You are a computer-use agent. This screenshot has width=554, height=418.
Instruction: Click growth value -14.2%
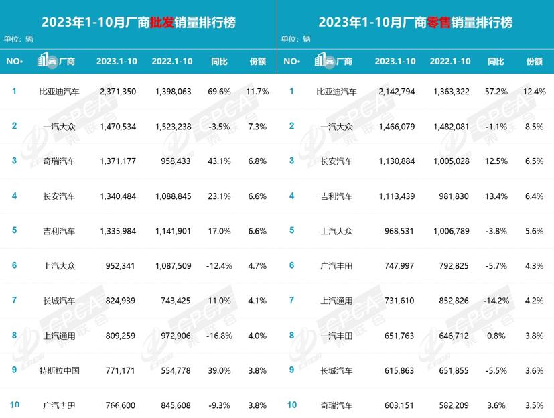(x=496, y=301)
